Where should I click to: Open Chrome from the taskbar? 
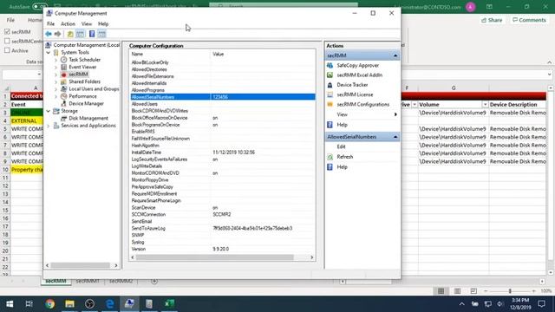50,303
